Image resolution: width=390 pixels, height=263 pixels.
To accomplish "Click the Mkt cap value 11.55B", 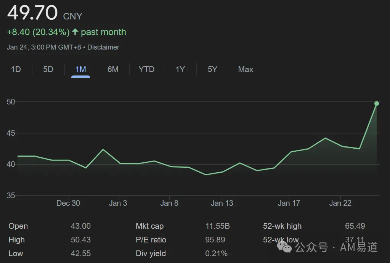I will coord(217,226).
